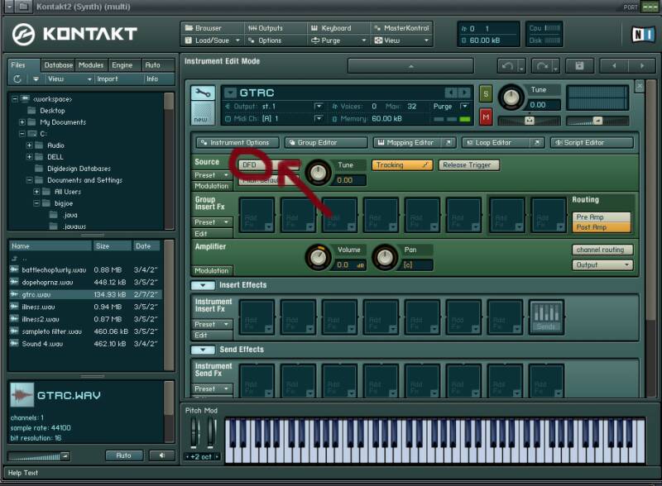This screenshot has width=662, height=486.
Task: Open the Amplifier Modulation section
Action: click(212, 270)
